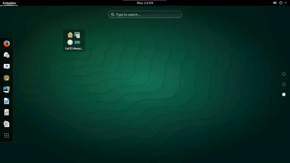The height and width of the screenshot is (163, 290).
Task: Go to second app page indicator
Action: coord(284,84)
